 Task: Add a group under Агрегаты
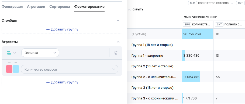[x=62, y=82]
